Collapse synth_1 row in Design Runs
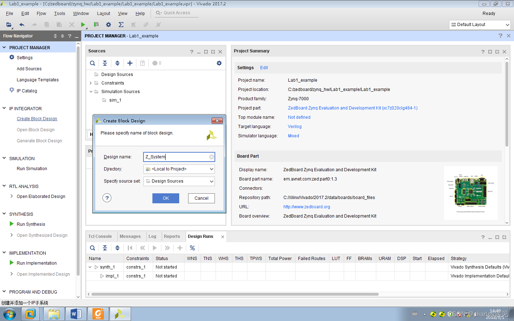The height and width of the screenshot is (321, 514). [x=90, y=267]
